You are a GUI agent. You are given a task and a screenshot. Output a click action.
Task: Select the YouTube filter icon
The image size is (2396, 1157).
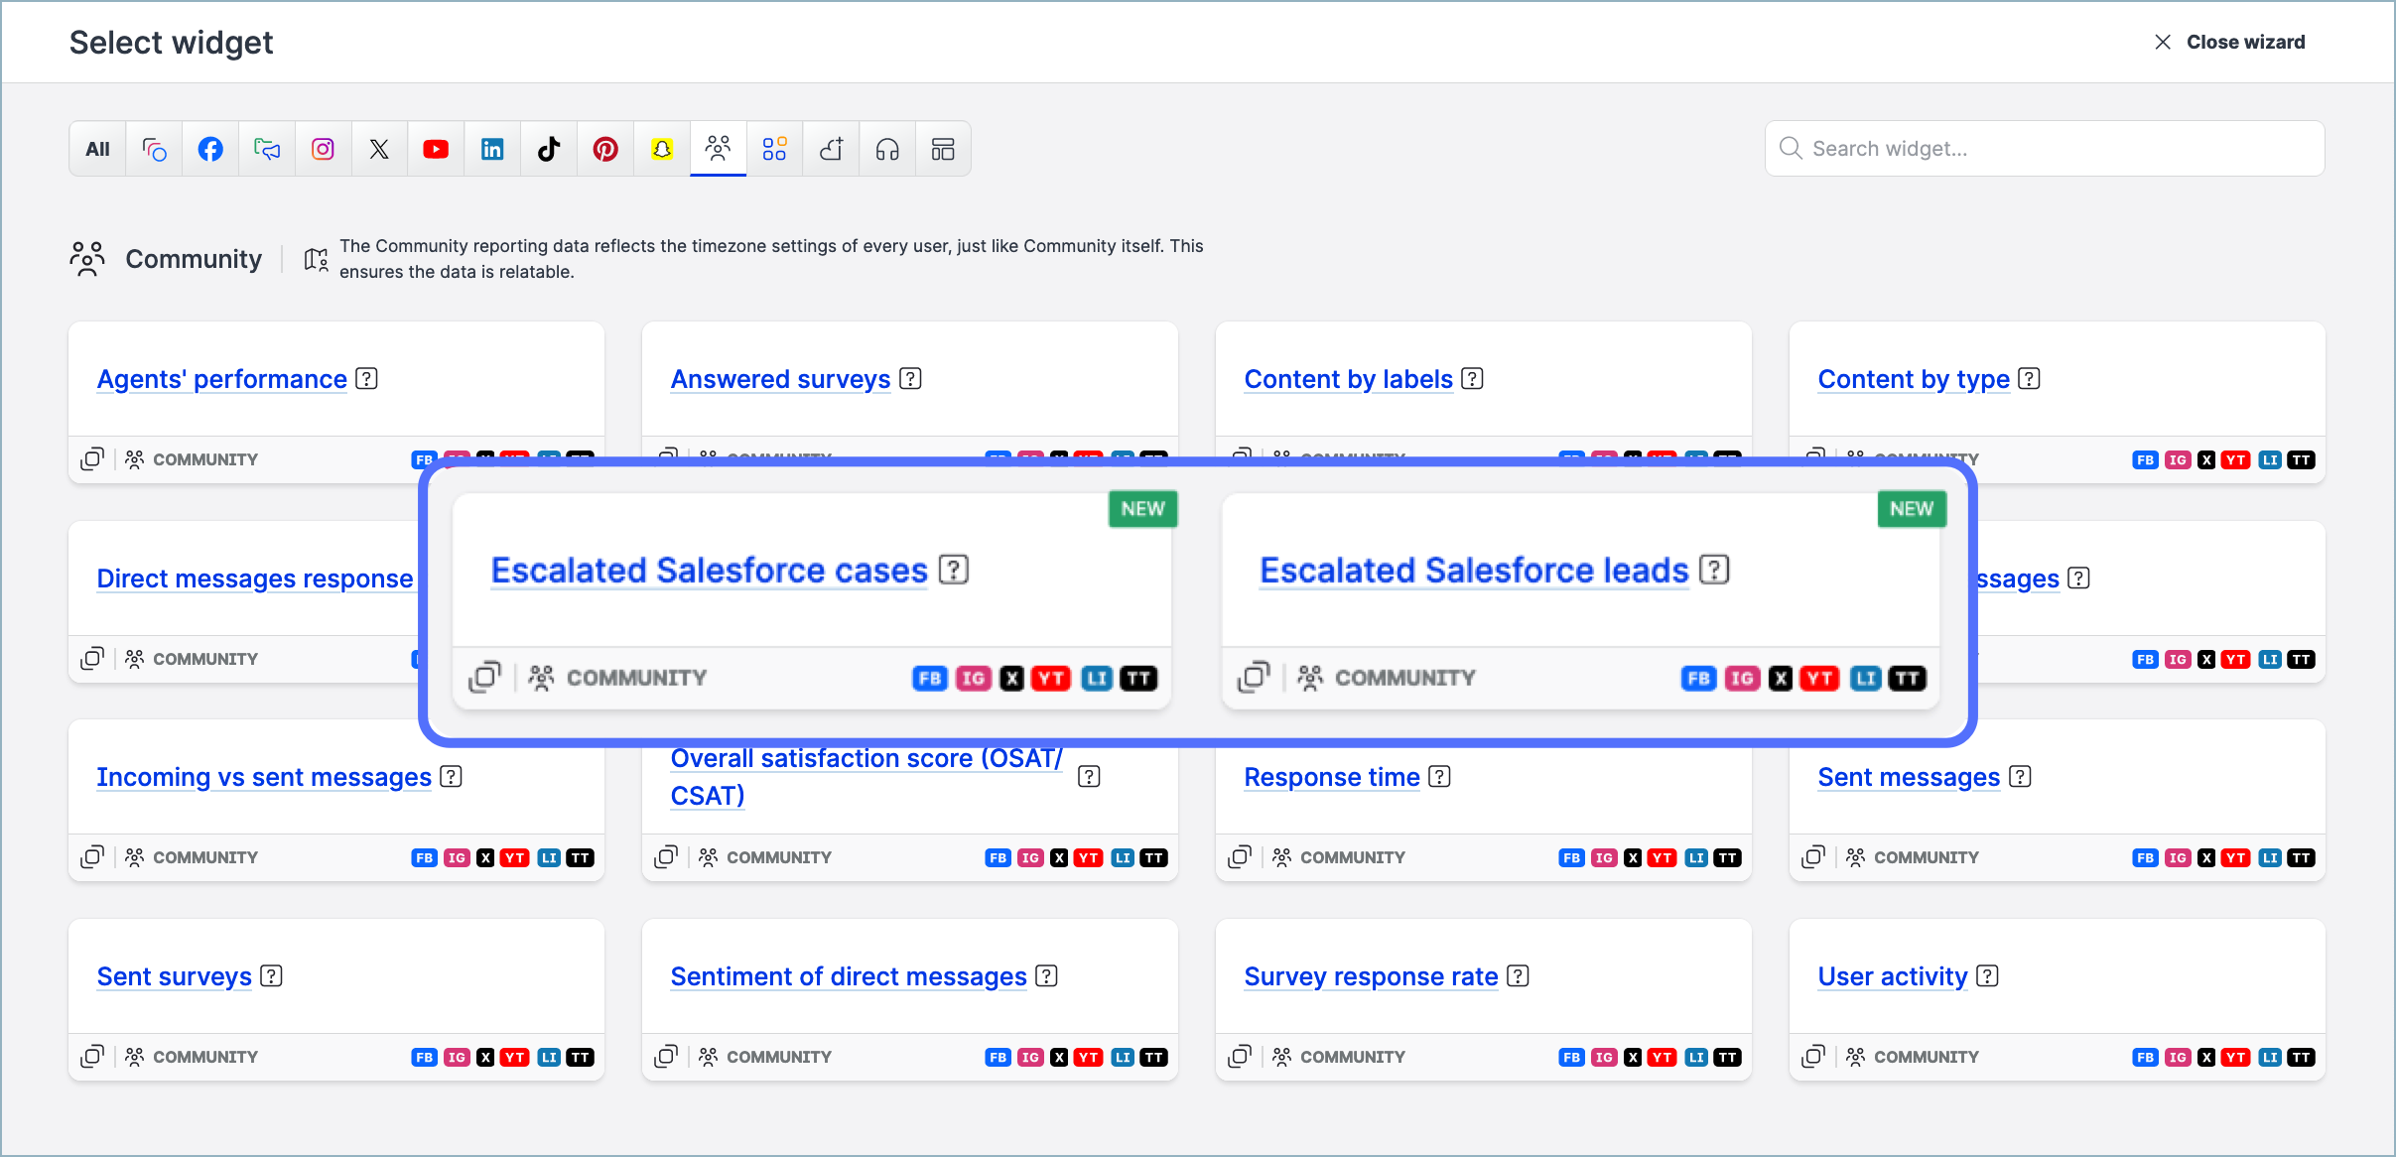(436, 149)
